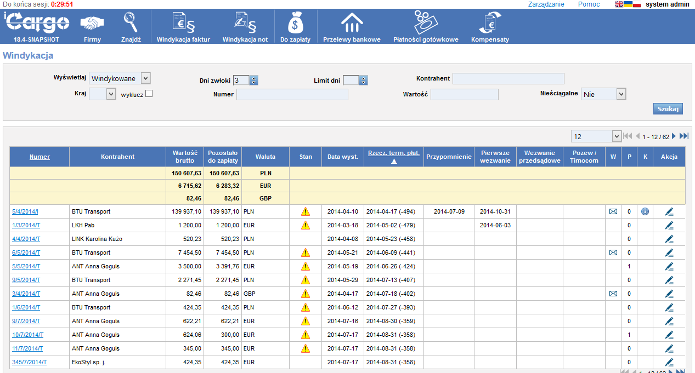
Task: Click envelope icon for invoice 6/5/2014/T
Action: coord(613,253)
